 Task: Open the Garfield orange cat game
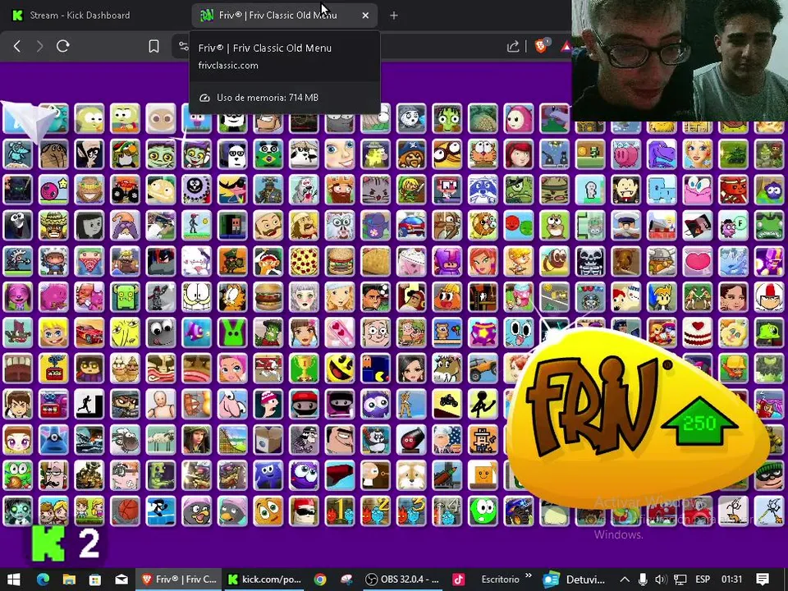pyautogui.click(x=232, y=297)
